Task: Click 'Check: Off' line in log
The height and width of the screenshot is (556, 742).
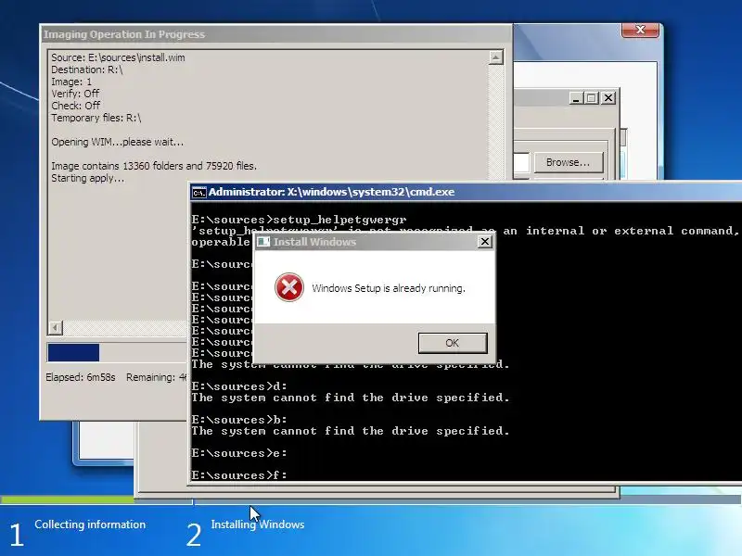Action: click(75, 106)
